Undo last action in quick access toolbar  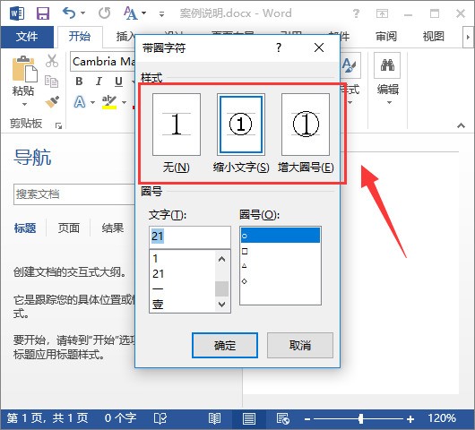[x=69, y=13]
